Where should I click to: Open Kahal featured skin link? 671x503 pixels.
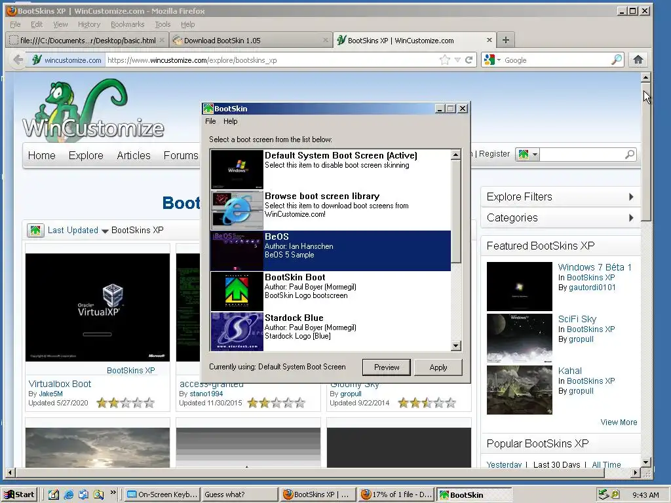[569, 371]
